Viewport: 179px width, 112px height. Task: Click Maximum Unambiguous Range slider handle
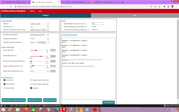click(31, 61)
